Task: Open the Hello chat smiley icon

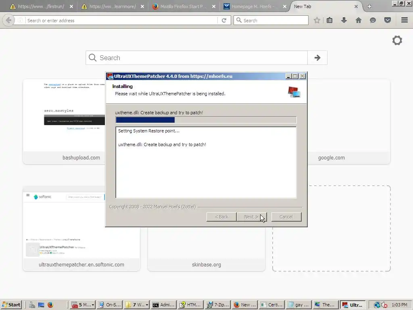Action: click(373, 20)
